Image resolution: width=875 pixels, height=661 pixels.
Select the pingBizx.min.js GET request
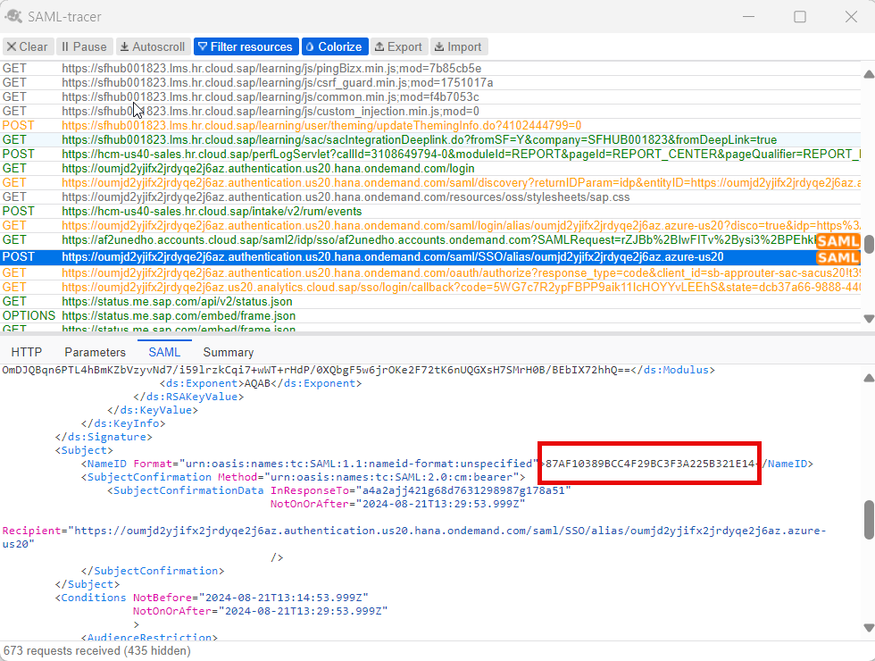429,68
